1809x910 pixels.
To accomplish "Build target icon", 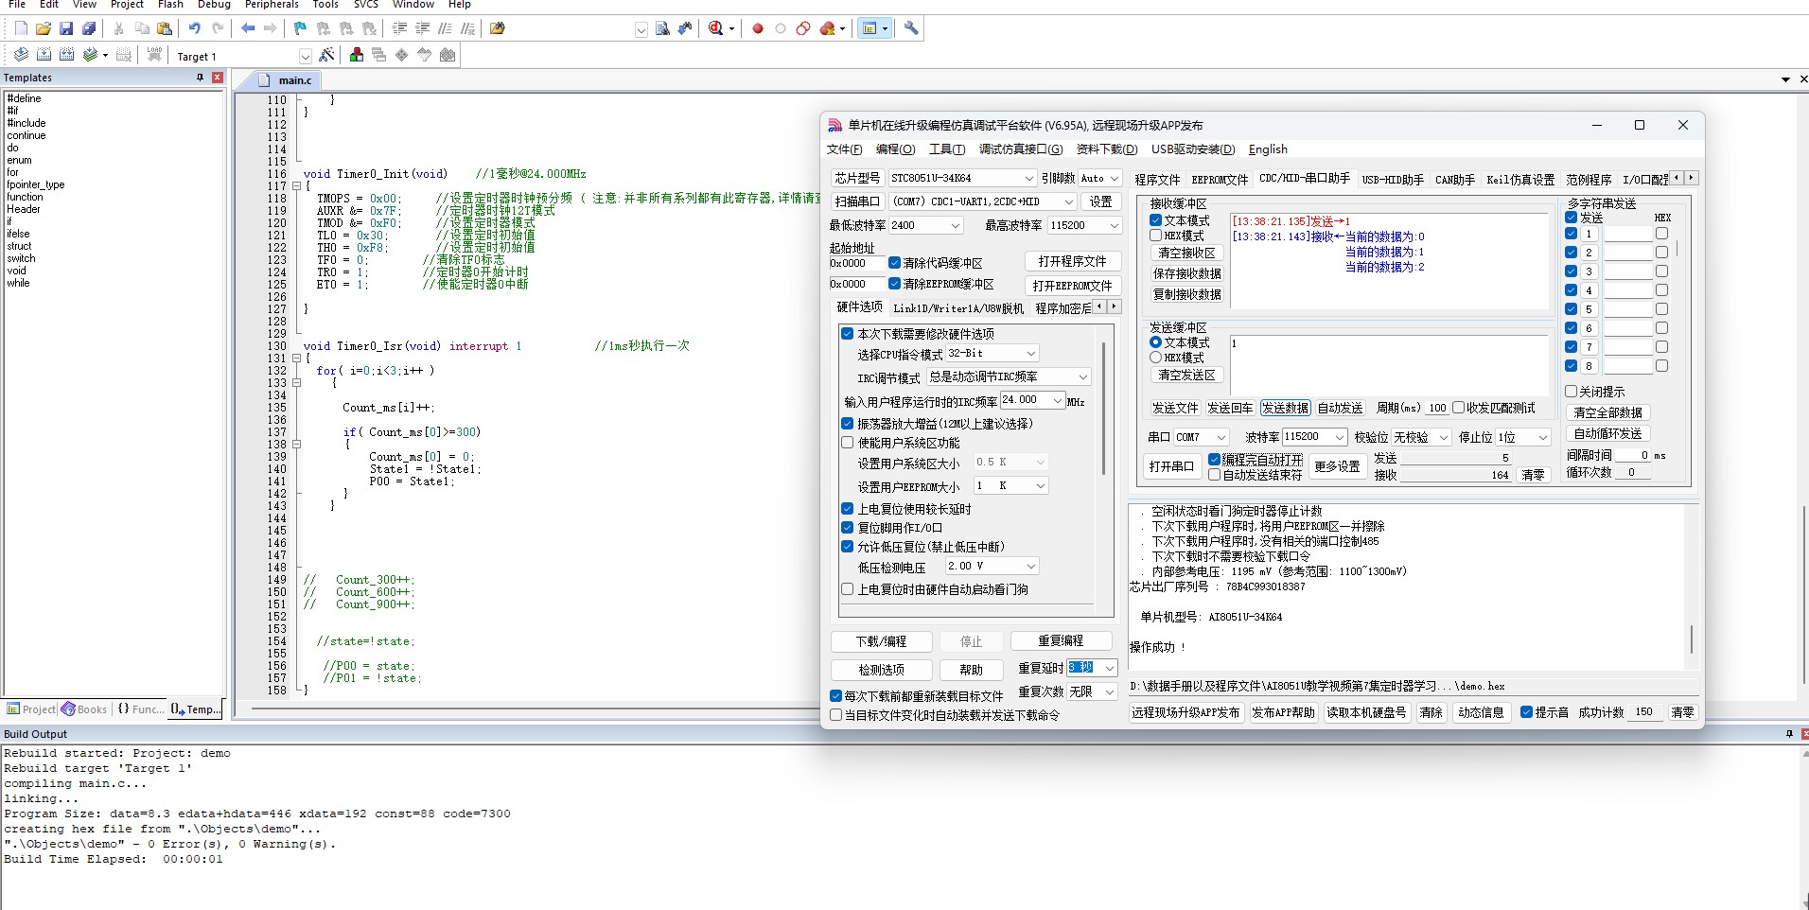I will tap(44, 55).
